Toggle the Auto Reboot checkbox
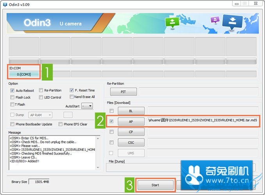Screen dimensions: 265x195 [12, 90]
